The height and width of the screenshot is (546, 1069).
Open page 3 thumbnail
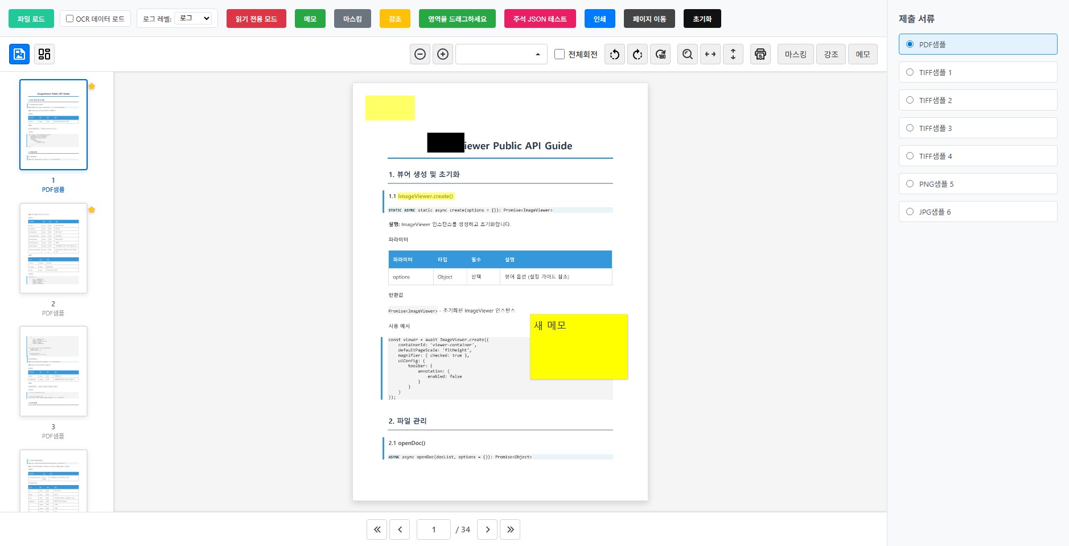(x=54, y=371)
